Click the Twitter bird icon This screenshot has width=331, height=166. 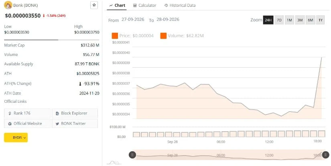(x=57, y=124)
